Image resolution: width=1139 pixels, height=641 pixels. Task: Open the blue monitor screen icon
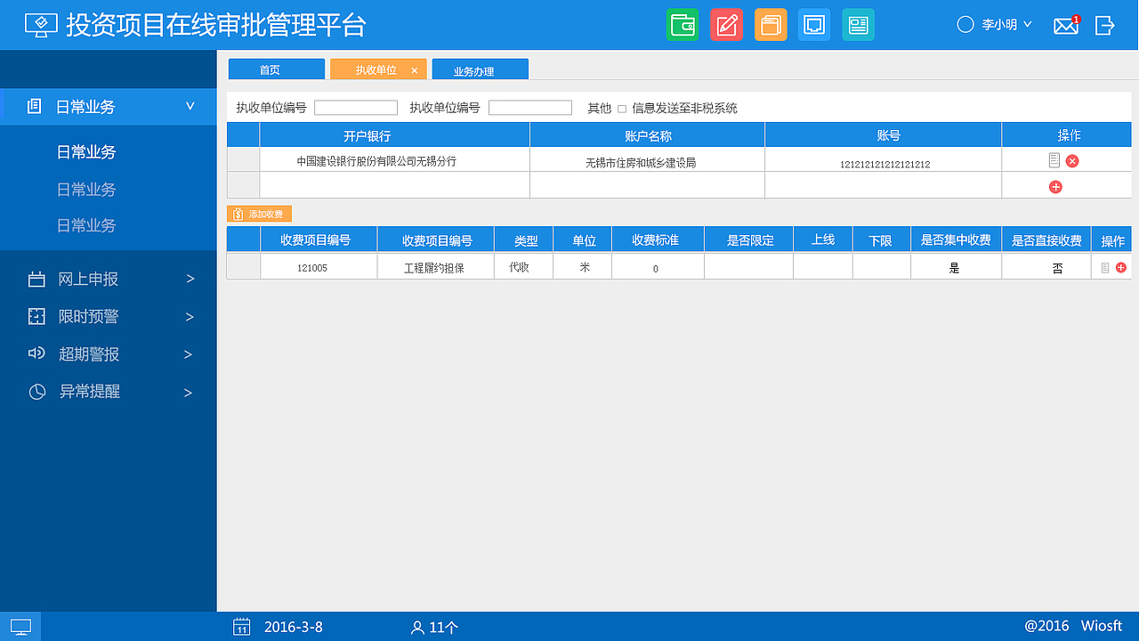point(814,25)
